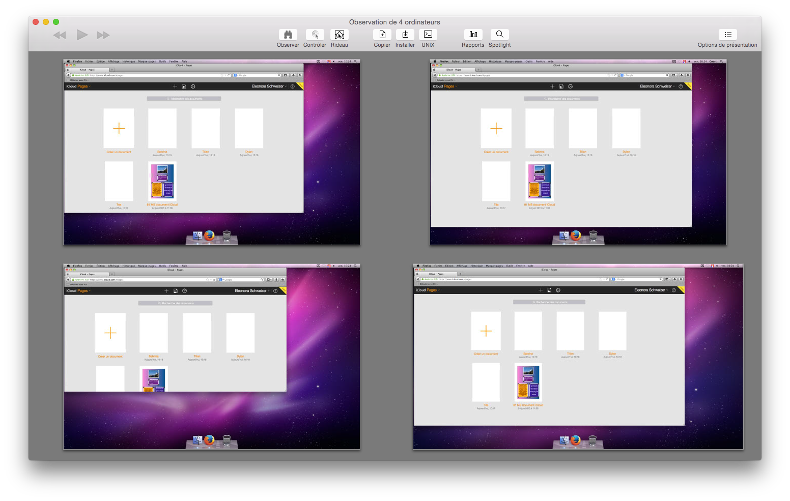Screen dimensions: 790x501
Task: Click the search documents field in bottom-left screen
Action: coord(175,303)
